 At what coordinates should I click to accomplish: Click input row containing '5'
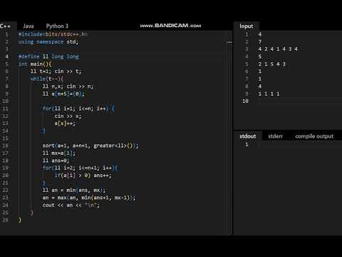point(260,56)
